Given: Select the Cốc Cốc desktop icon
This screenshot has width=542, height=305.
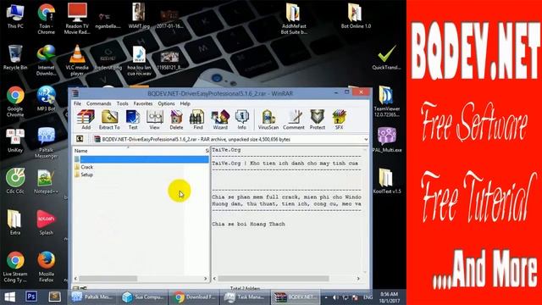Looking at the screenshot, I should 15,181.
